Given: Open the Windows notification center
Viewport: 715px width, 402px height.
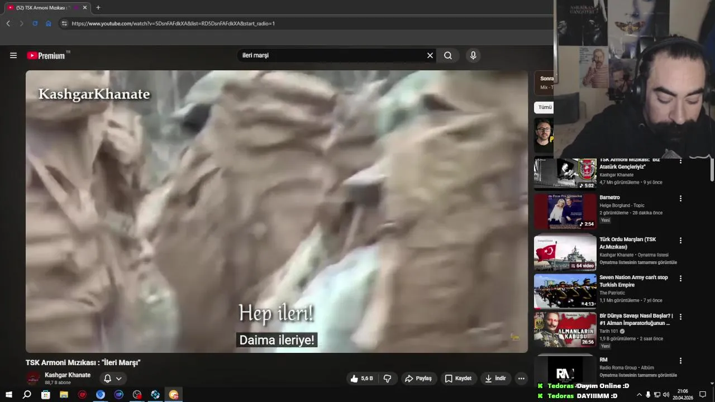Looking at the screenshot, I should (x=703, y=395).
